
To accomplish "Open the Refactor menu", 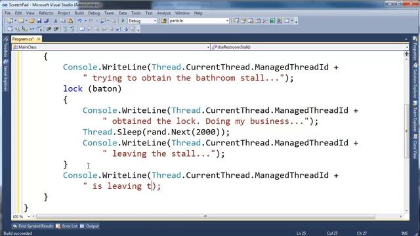I will point(46,13).
